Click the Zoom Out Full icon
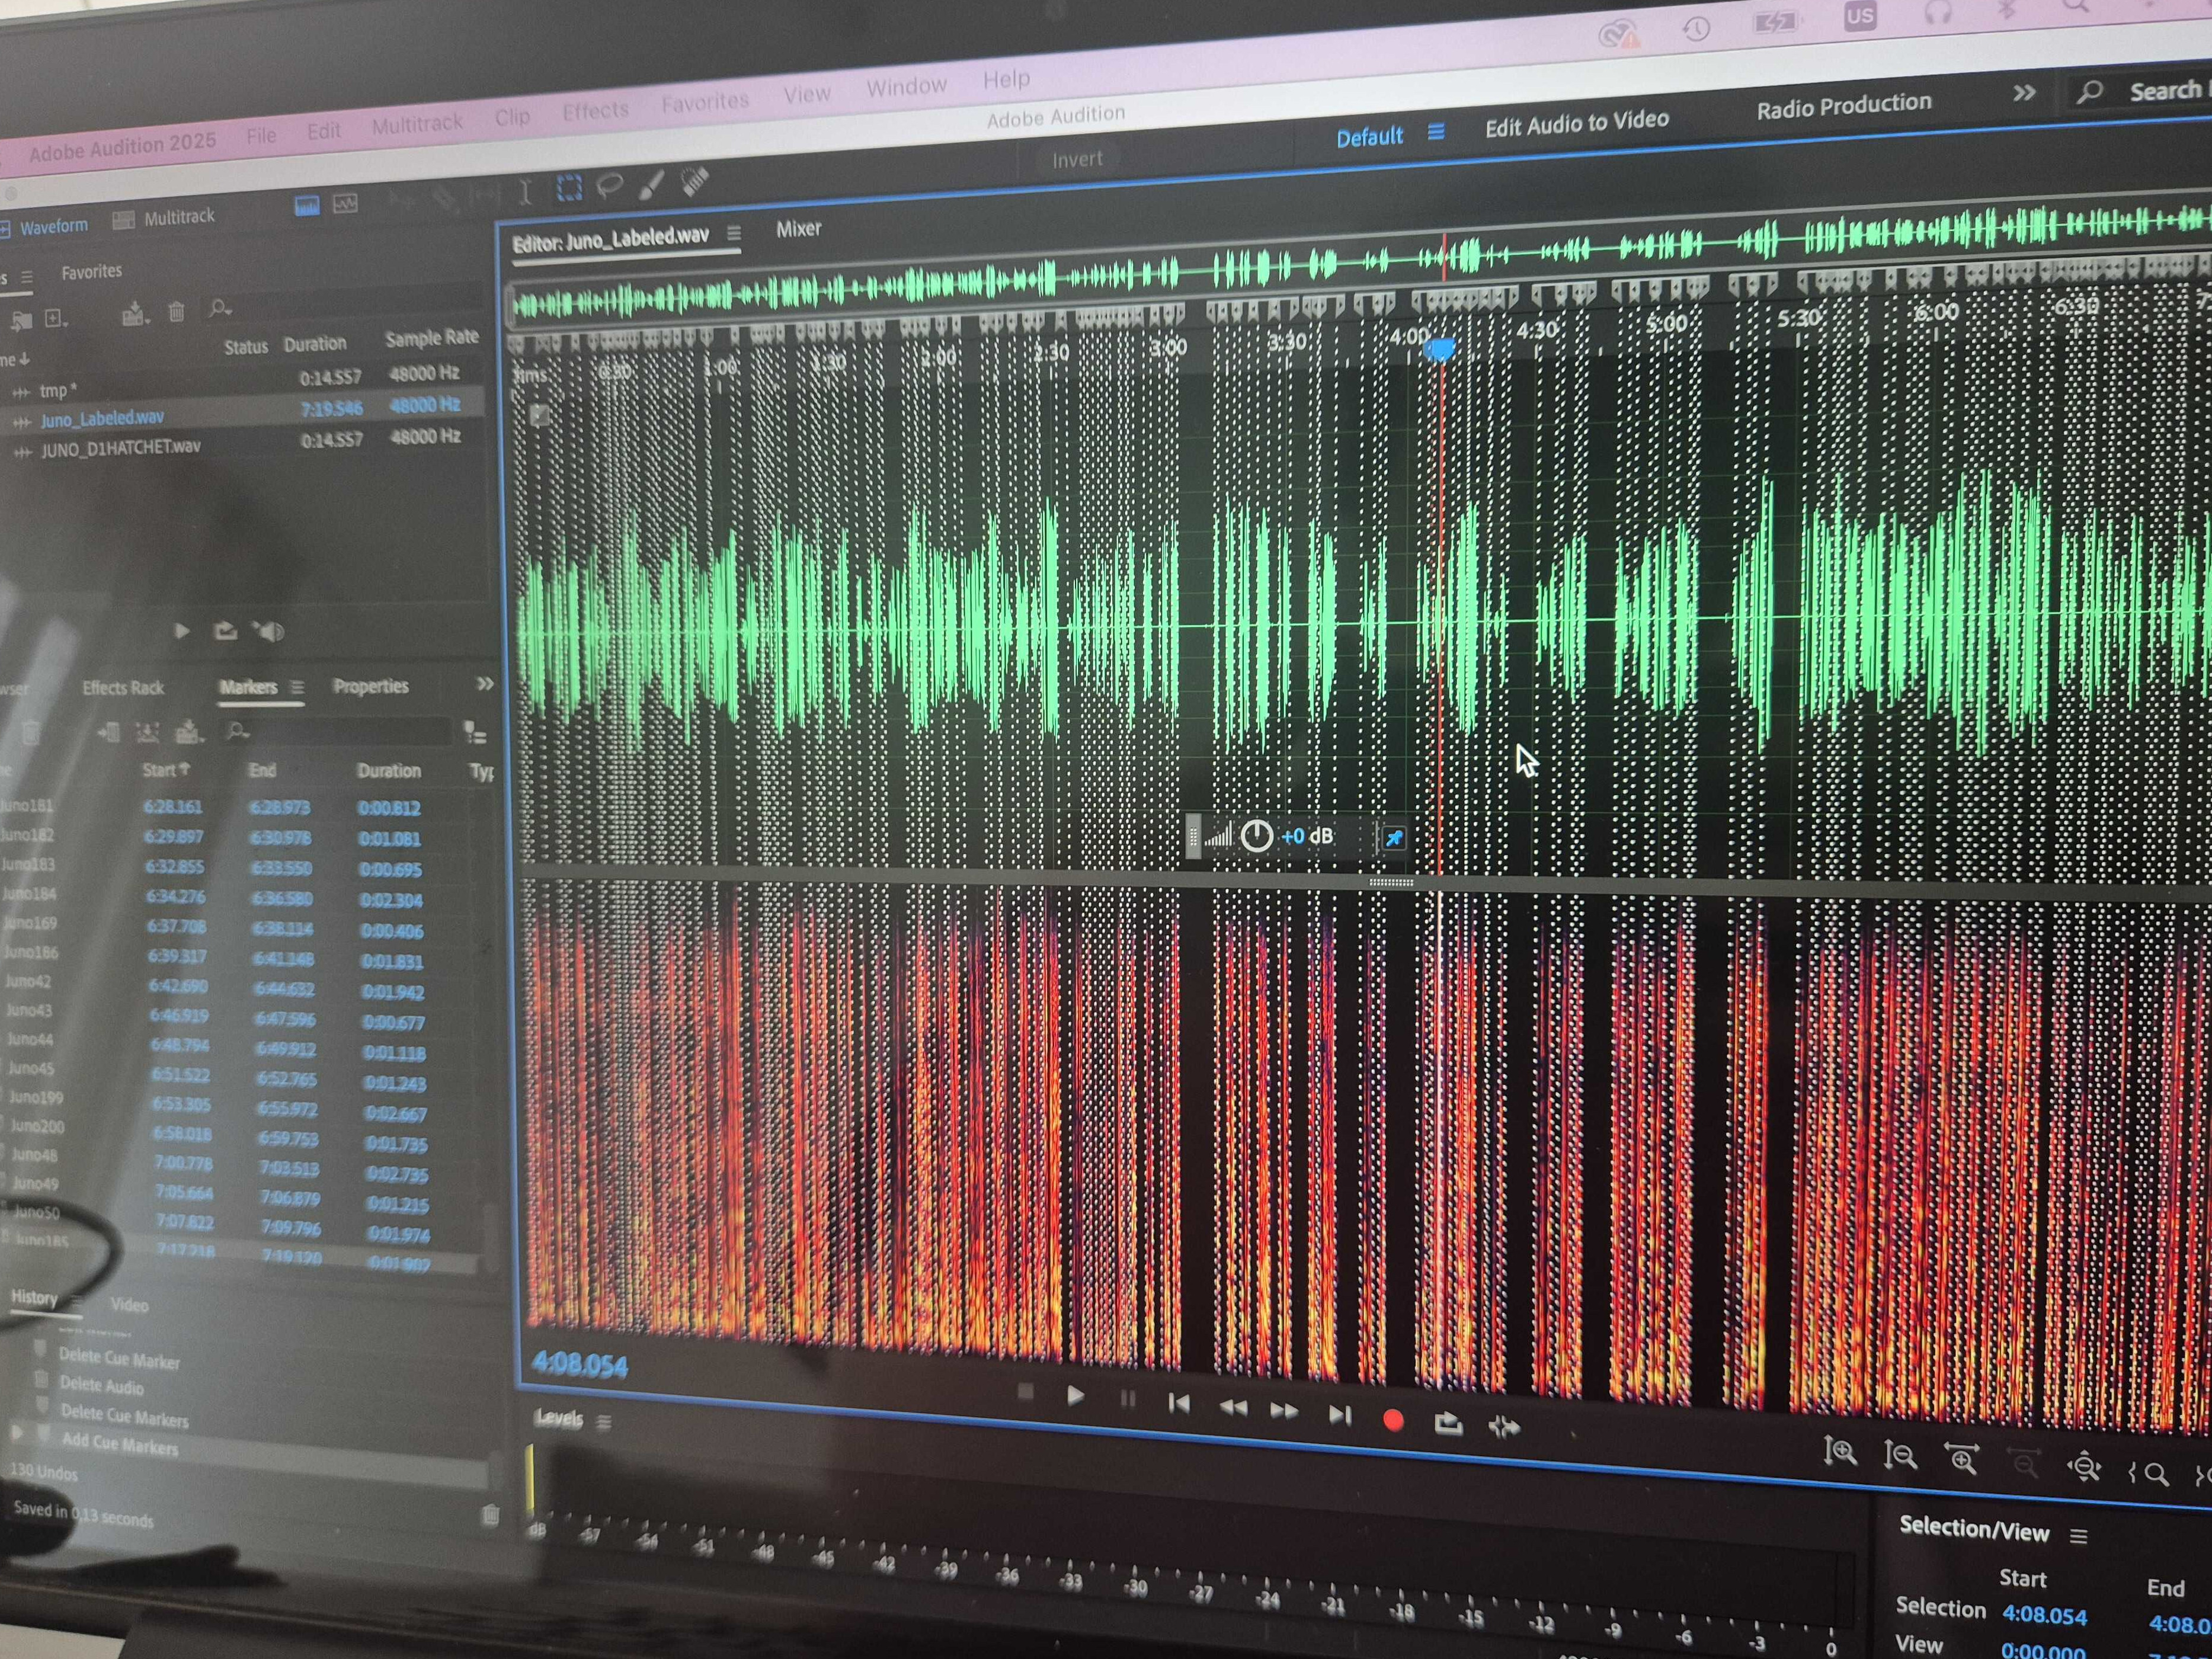The height and width of the screenshot is (1659, 2212). pos(2084,1467)
